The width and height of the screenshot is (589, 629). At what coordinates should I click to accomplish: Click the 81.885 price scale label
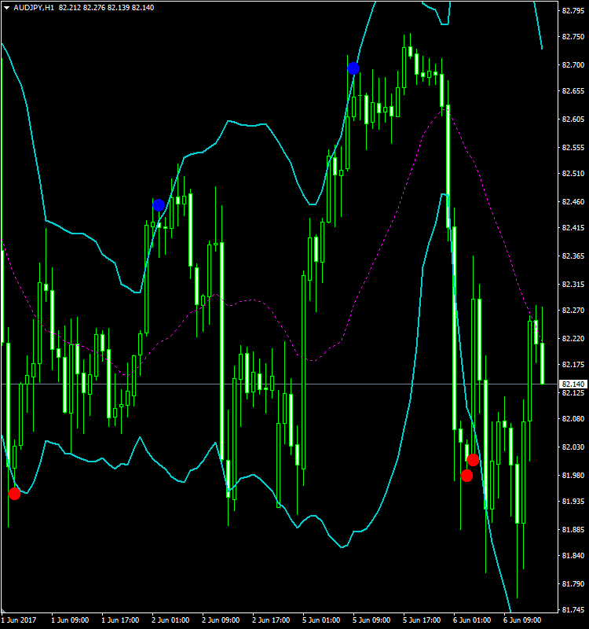(573, 530)
